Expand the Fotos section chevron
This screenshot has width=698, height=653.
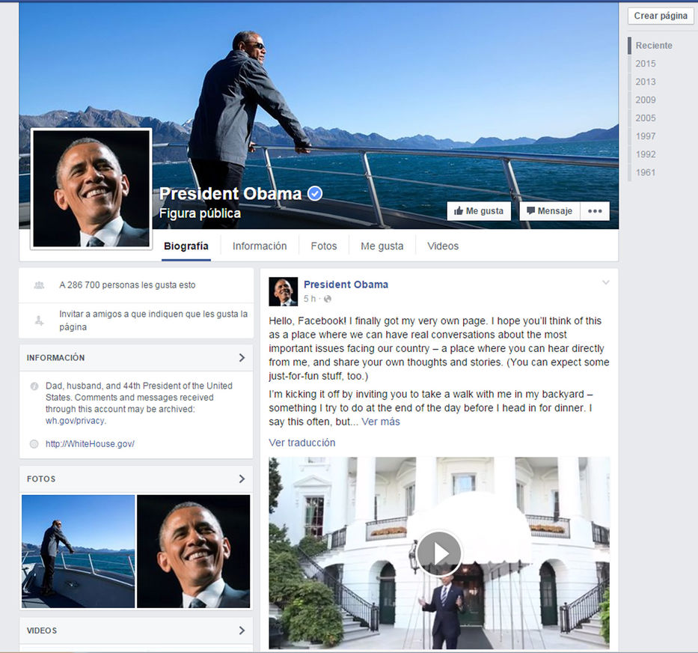242,479
